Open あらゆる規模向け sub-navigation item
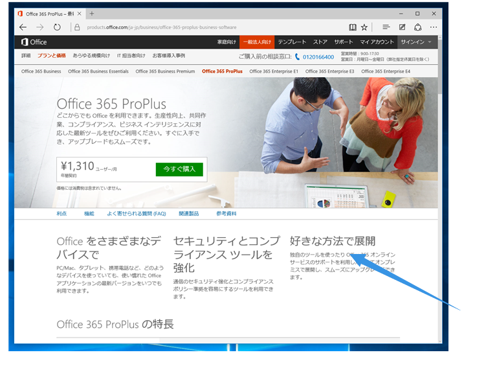486x370 pixels. coord(91,56)
